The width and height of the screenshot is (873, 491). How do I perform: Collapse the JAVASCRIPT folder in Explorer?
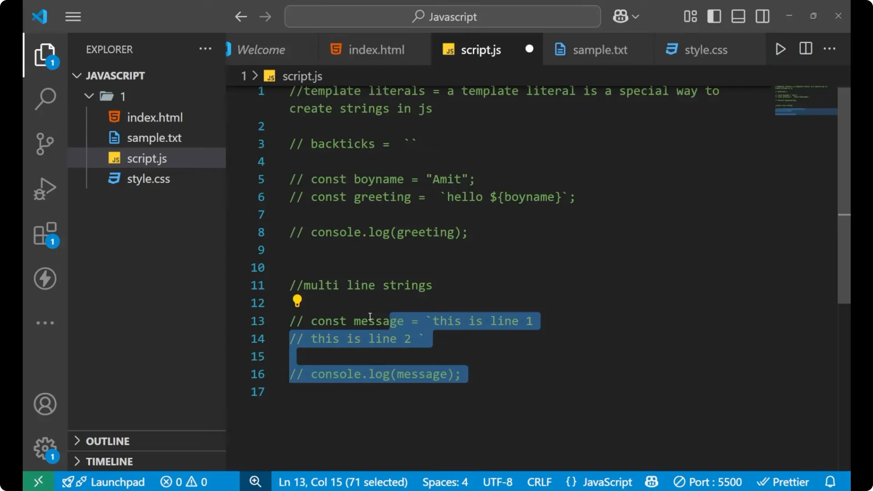[x=76, y=75]
